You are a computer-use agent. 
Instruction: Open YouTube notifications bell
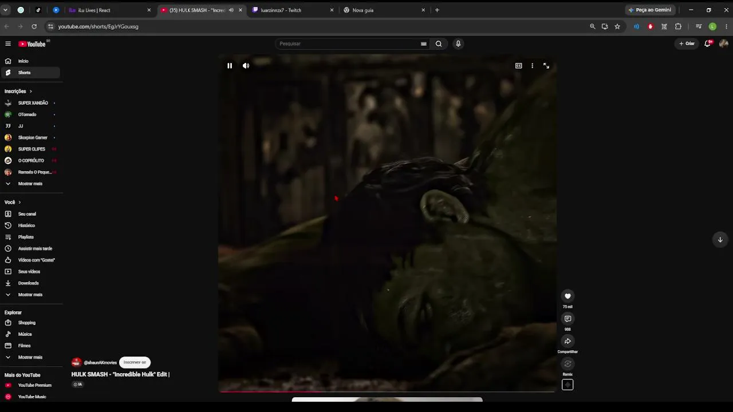pyautogui.click(x=708, y=43)
